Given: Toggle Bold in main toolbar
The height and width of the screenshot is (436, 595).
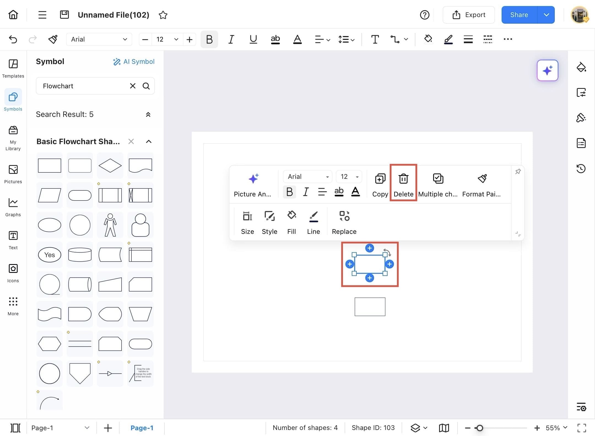Looking at the screenshot, I should click(x=209, y=39).
